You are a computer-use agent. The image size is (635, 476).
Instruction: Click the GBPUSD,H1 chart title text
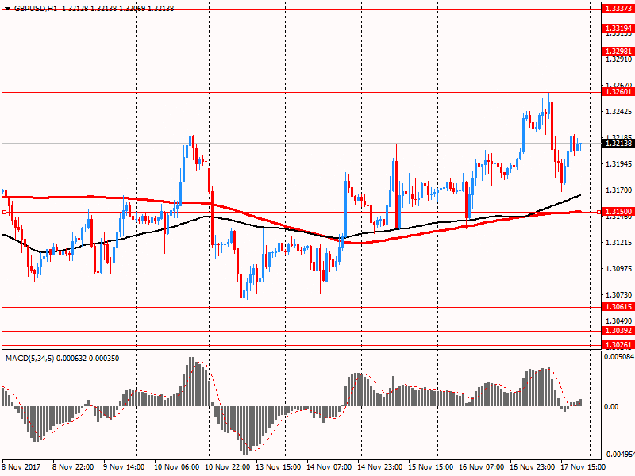pyautogui.click(x=36, y=9)
